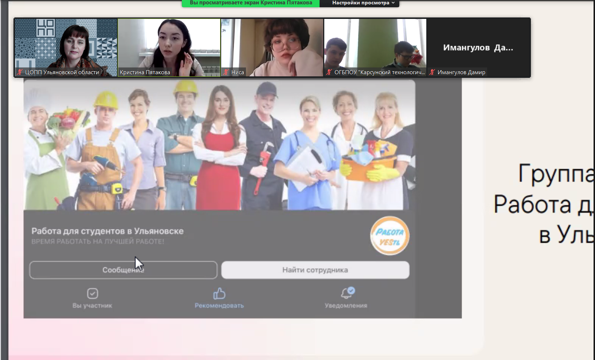Click the thumbs-up Рекомендовать icon
The image size is (595, 360).
pyautogui.click(x=219, y=293)
